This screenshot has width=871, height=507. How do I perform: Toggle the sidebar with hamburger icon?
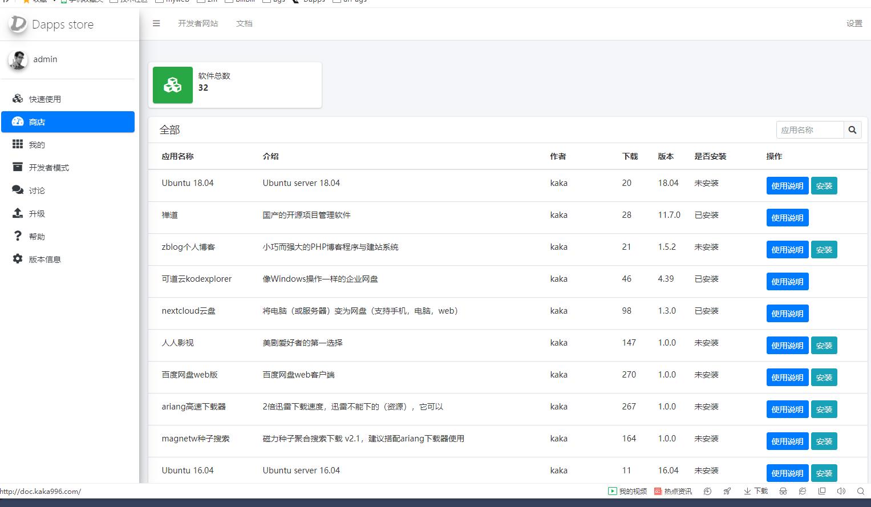coord(156,23)
